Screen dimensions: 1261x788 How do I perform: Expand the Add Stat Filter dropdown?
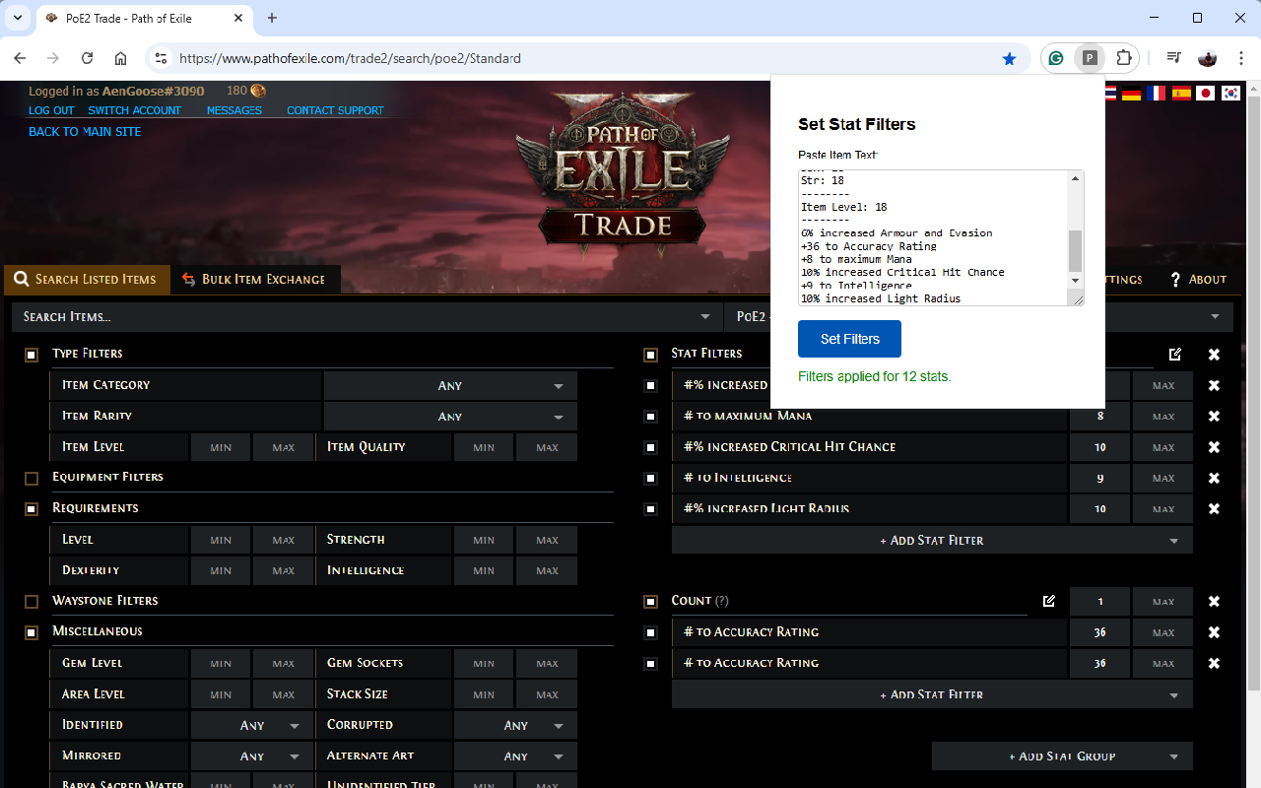coord(931,540)
